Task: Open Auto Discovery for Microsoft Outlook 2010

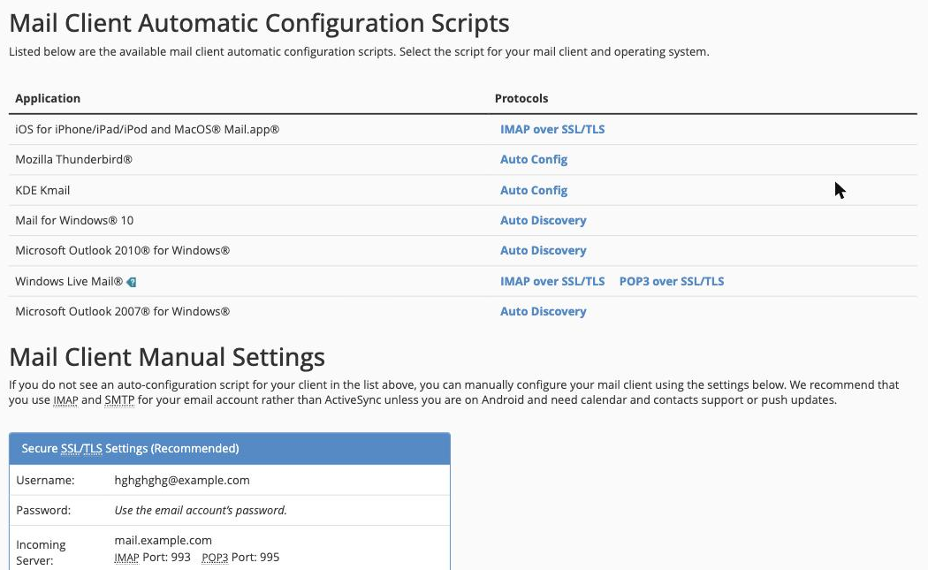Action: pyautogui.click(x=544, y=250)
